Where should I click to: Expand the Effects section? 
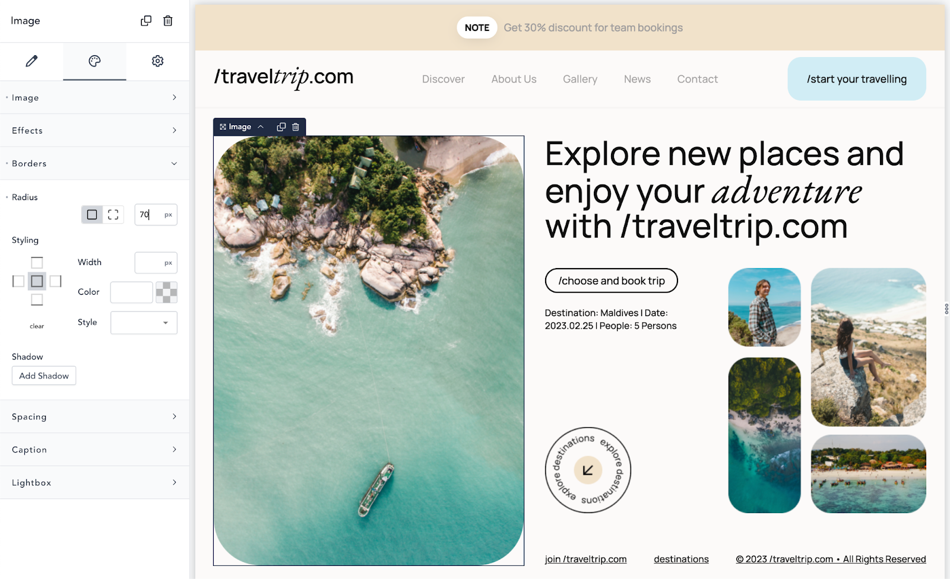[94, 131]
